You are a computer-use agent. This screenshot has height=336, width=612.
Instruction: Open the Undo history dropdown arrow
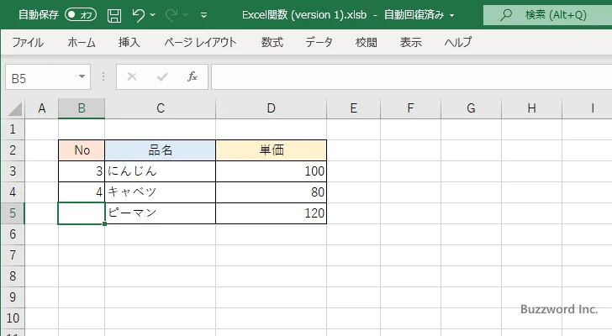tap(153, 15)
